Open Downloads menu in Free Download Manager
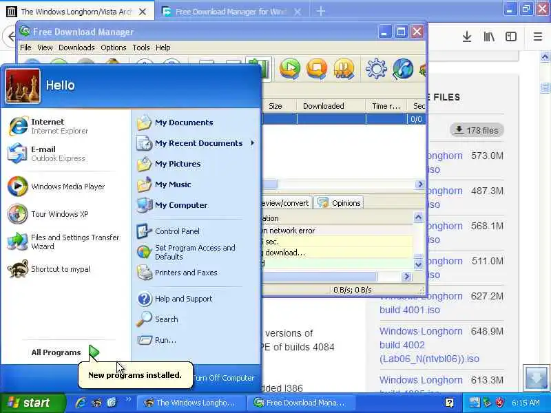 [x=76, y=47]
